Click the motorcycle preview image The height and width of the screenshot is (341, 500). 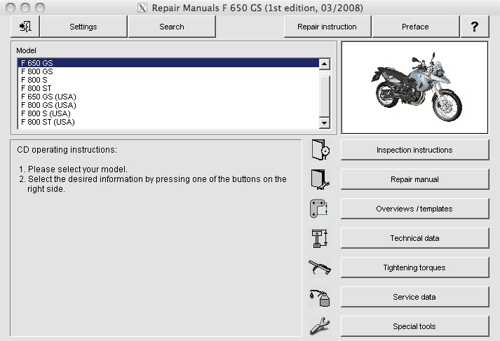coord(414,88)
